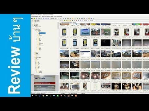
Task: Click the green chat app taskbar icon
Action: 58,96
